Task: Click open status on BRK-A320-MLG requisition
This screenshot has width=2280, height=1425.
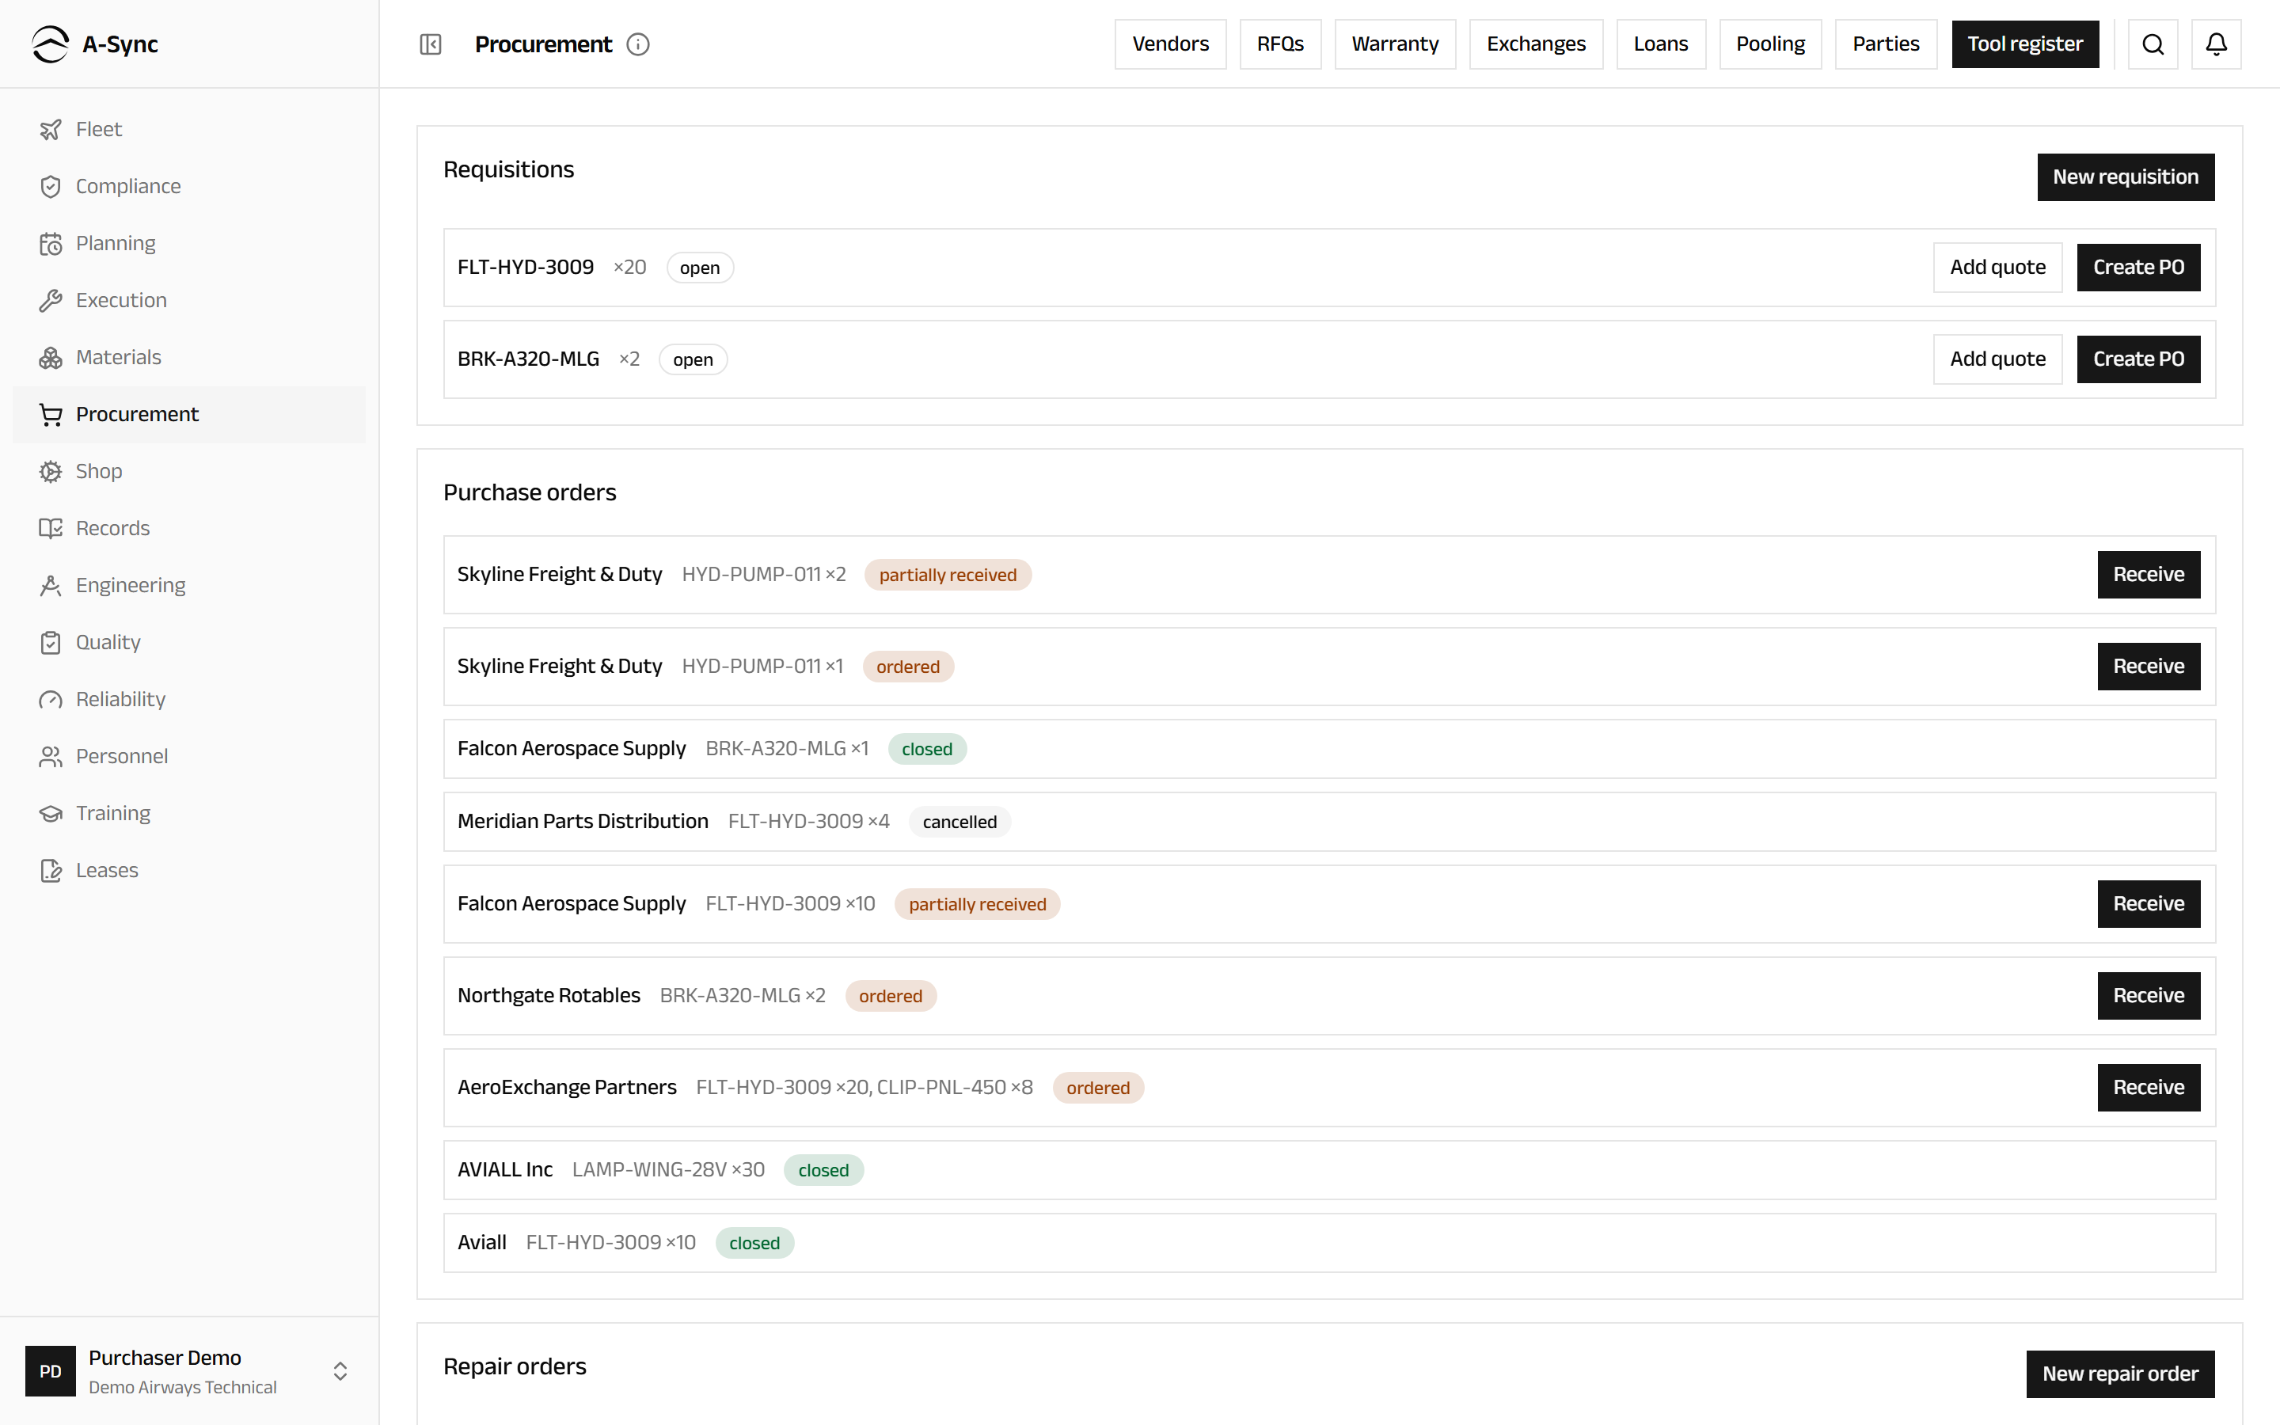Action: [693, 359]
